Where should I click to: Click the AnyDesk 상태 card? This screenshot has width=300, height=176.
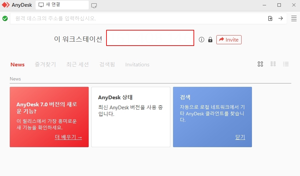coord(131,117)
